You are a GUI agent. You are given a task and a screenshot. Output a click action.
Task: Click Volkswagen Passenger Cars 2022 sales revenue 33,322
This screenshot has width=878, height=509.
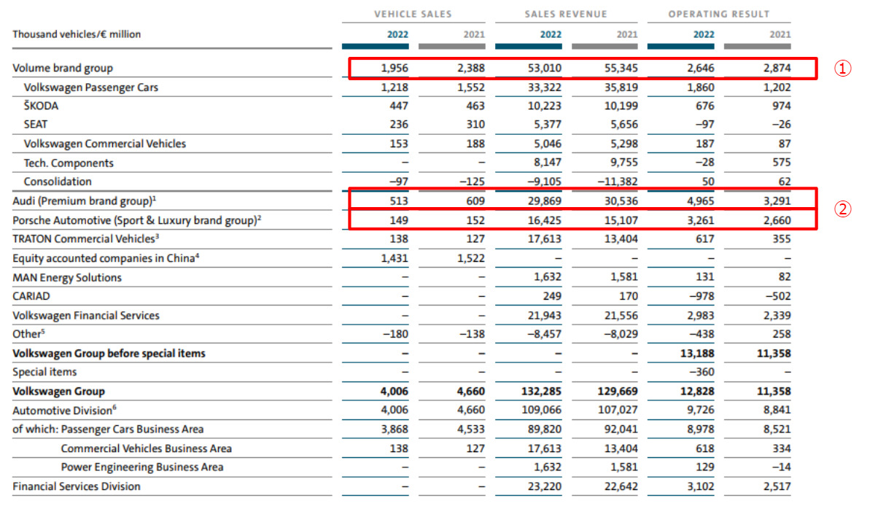click(x=543, y=88)
